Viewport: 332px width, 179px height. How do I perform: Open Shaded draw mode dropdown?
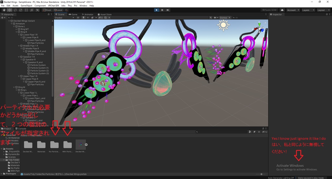point(65,17)
